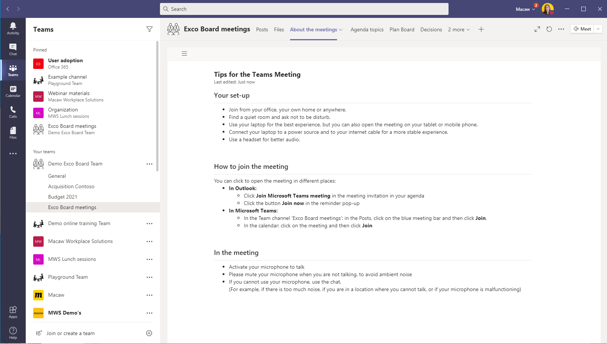607x344 pixels.
Task: Click in the Search box
Action: point(304,9)
